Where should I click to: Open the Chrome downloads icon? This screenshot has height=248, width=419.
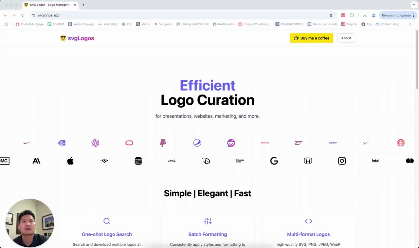[365, 15]
